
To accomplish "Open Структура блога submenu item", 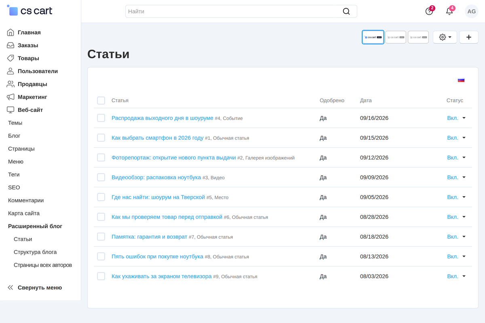I will point(35,252).
